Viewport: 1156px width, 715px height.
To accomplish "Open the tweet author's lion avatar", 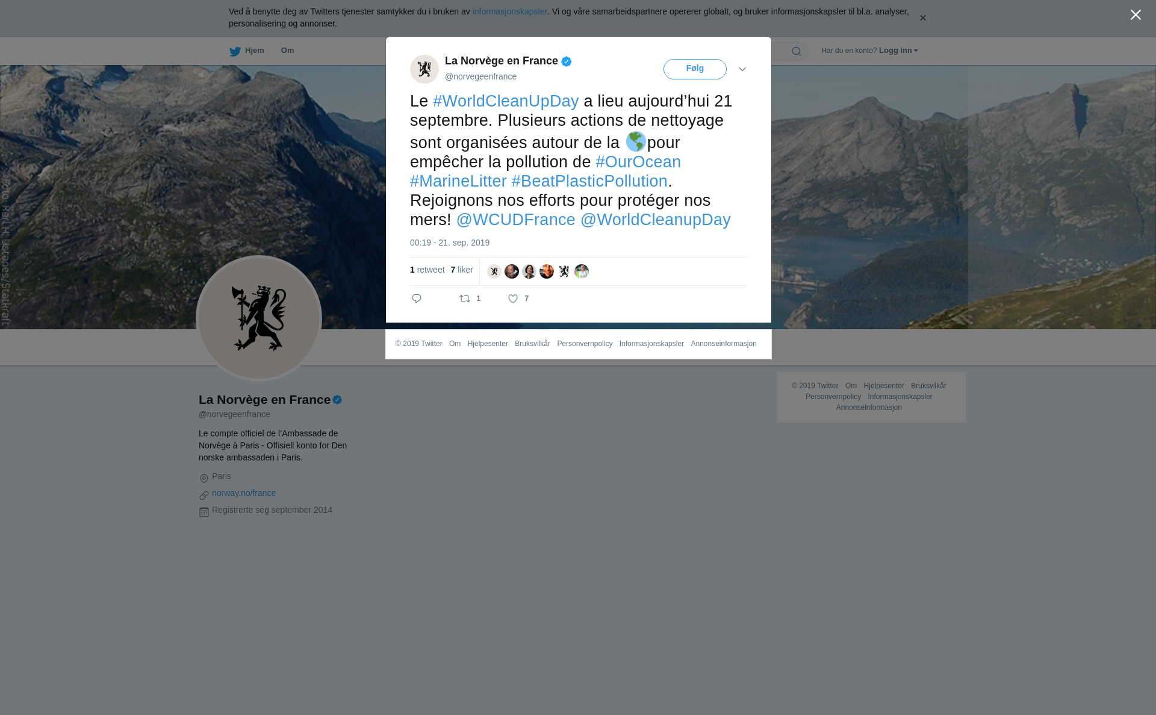I will click(424, 69).
